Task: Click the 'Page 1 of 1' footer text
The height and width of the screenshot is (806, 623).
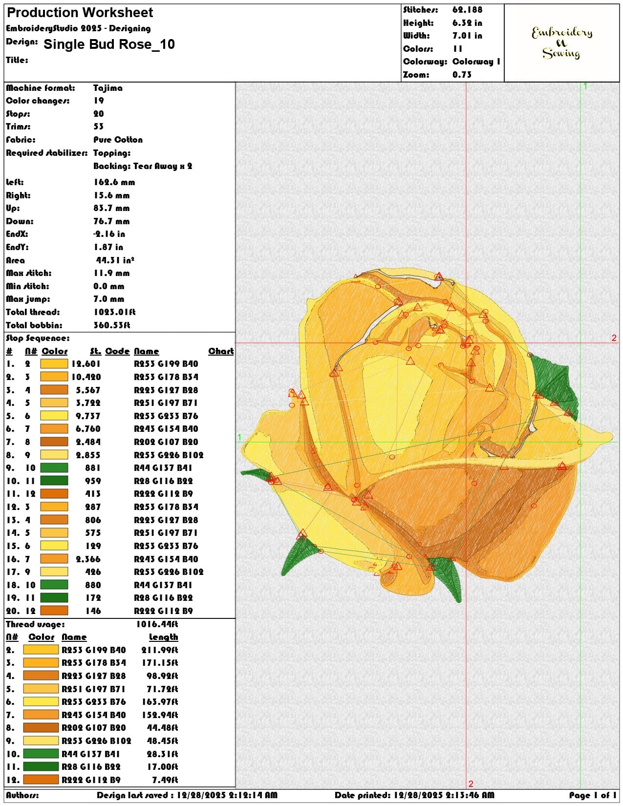Action: click(593, 795)
